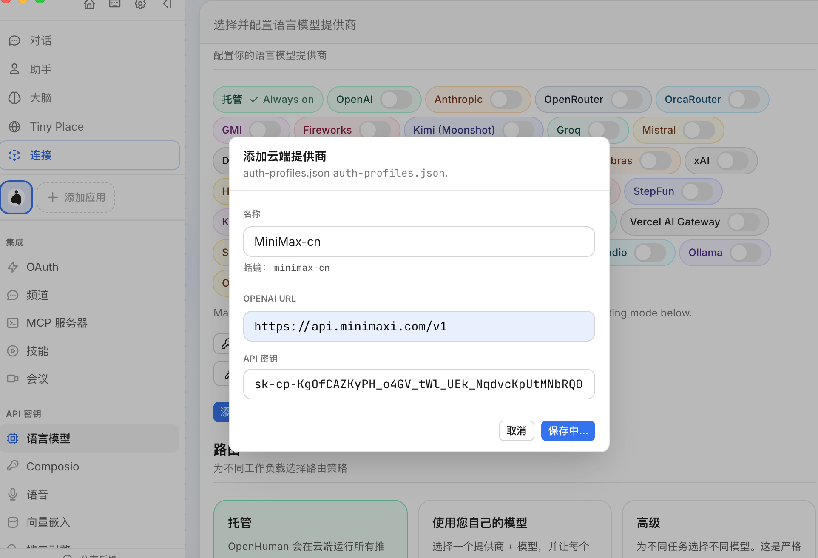This screenshot has height=558, width=818.
Task: Click the microphone icon beside 语音
Action: pos(13,494)
